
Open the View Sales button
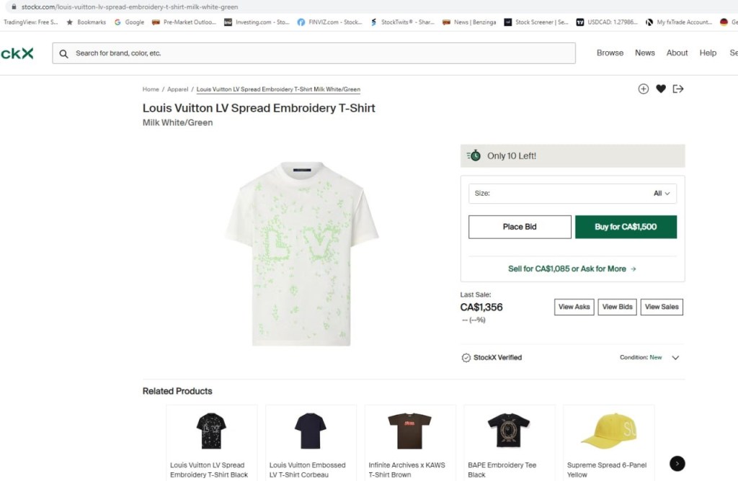coord(661,307)
